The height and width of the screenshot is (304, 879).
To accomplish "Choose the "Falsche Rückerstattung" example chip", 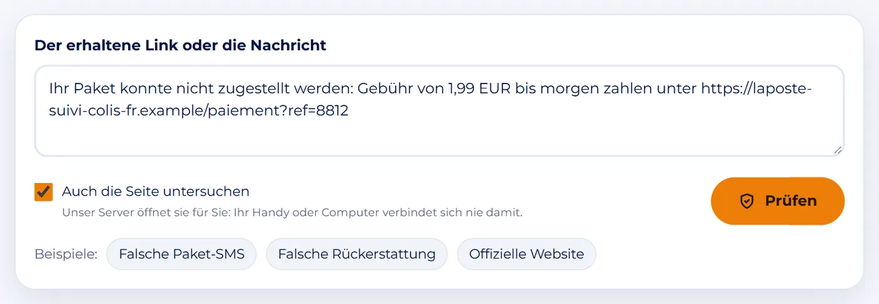I will click(357, 254).
